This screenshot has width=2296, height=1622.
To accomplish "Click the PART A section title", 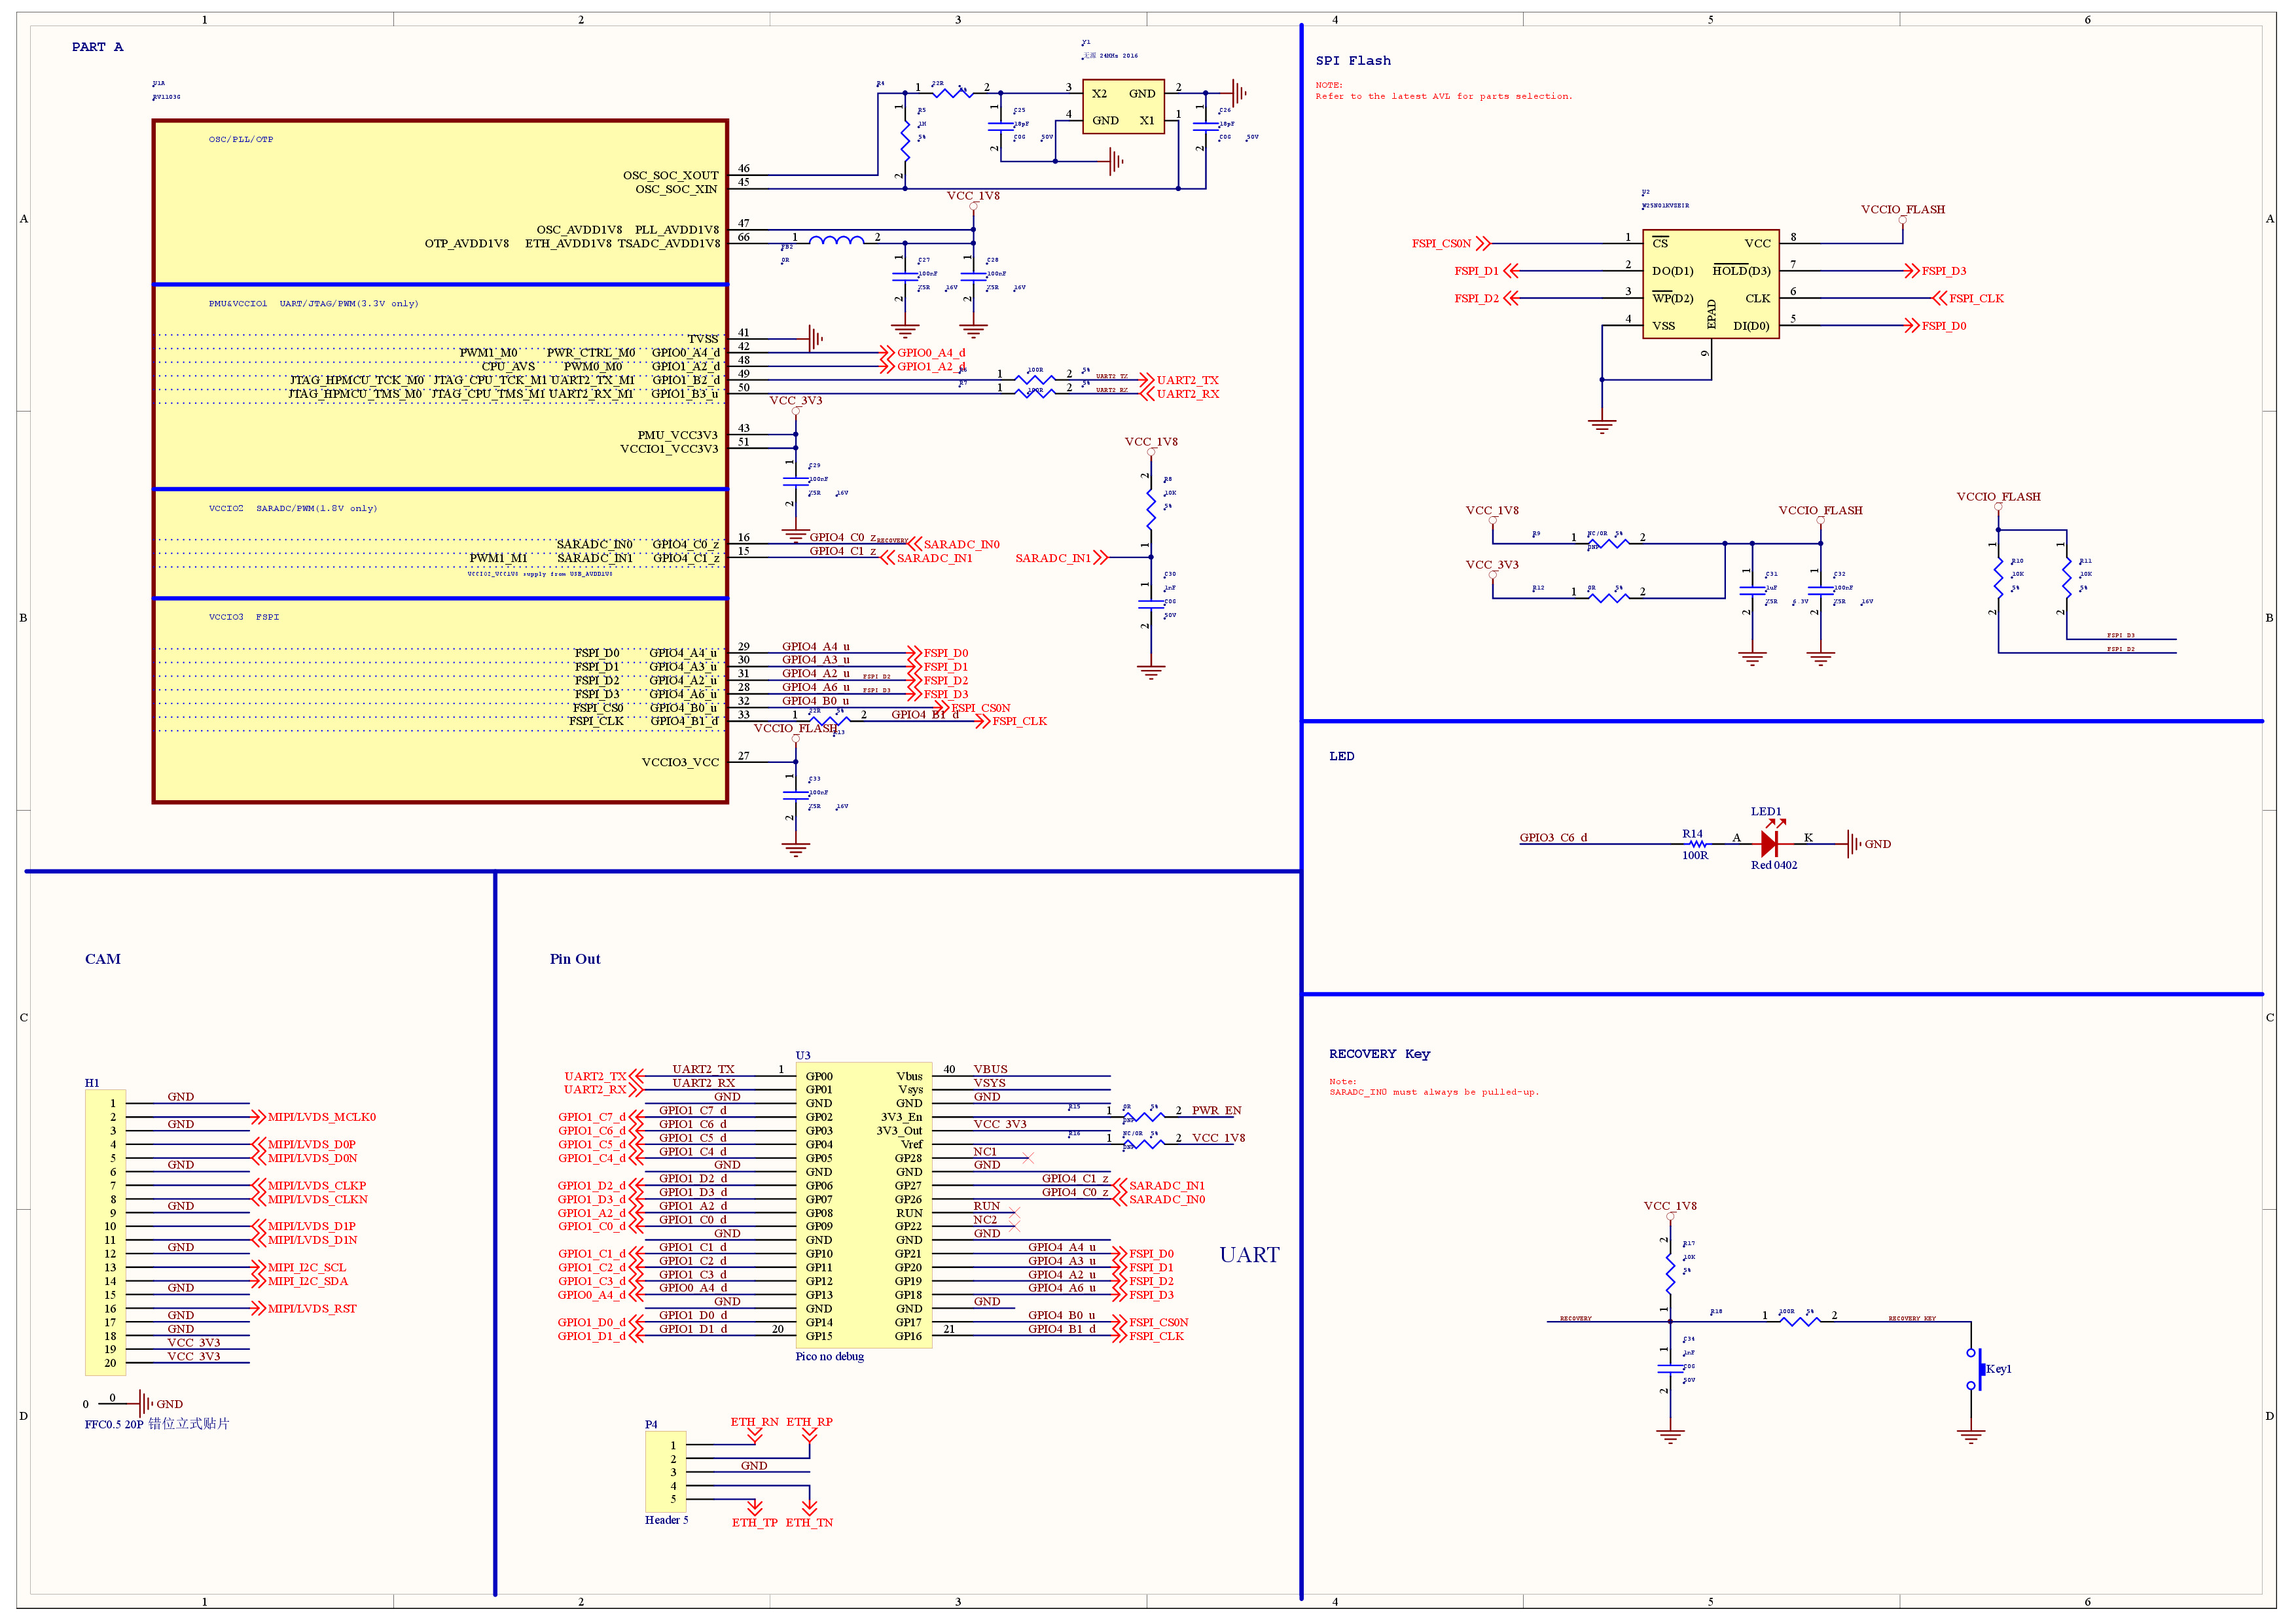I will [x=97, y=47].
